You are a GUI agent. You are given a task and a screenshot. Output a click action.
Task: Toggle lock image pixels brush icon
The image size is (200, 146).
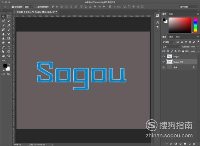pos(172,51)
